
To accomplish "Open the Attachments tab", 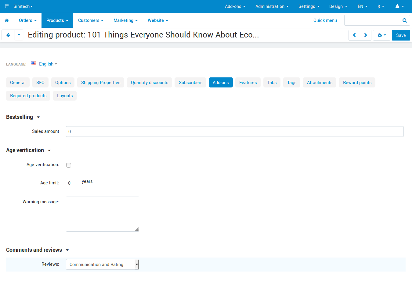I will click(x=320, y=83).
